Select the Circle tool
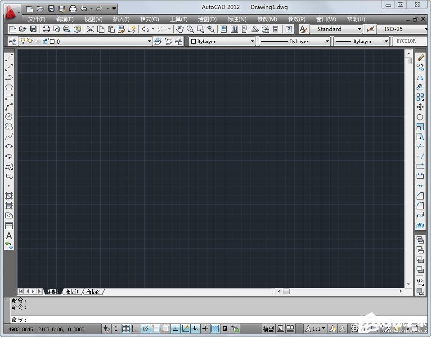431x337 pixels. (x=9, y=117)
